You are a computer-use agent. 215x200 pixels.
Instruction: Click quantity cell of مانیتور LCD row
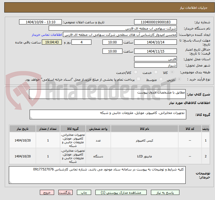click(x=48, y=156)
